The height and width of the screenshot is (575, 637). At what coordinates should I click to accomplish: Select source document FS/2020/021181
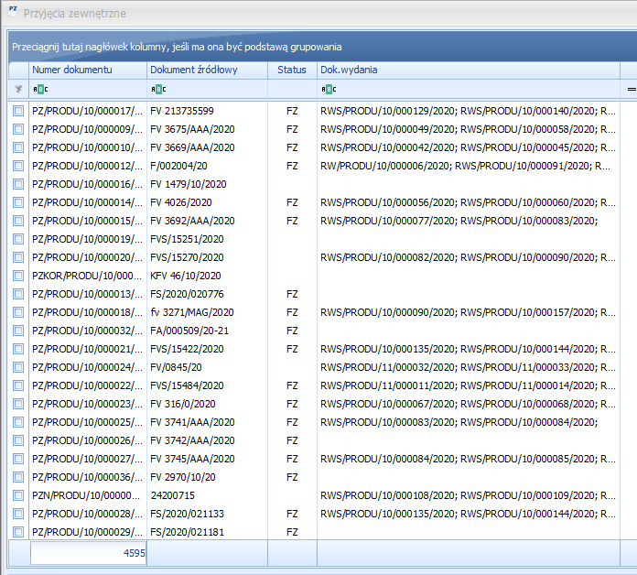coord(187,532)
